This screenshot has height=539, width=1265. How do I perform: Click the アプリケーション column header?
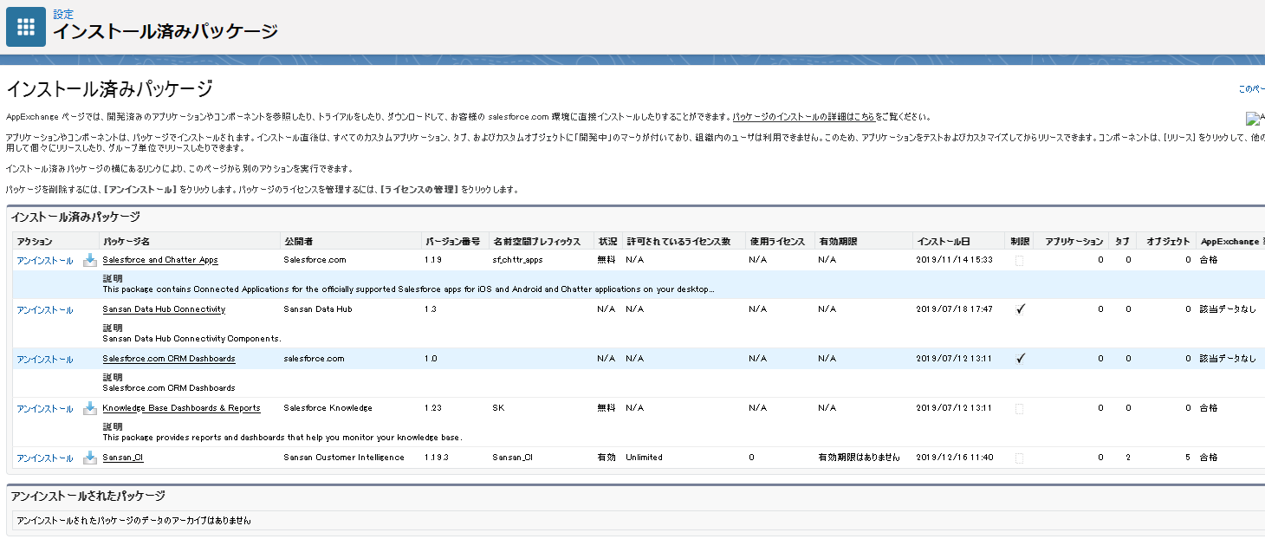1074,241
